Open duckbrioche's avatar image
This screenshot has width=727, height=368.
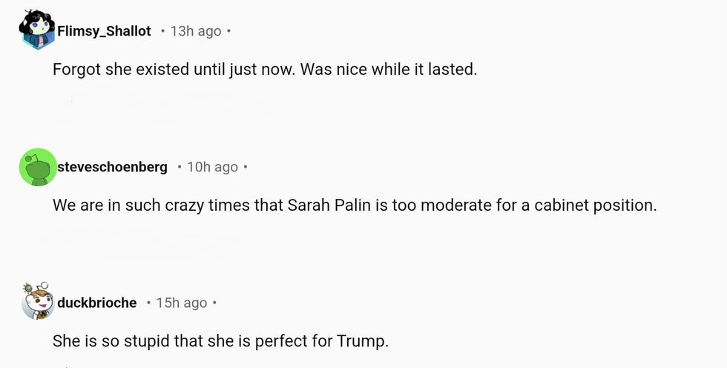point(37,302)
